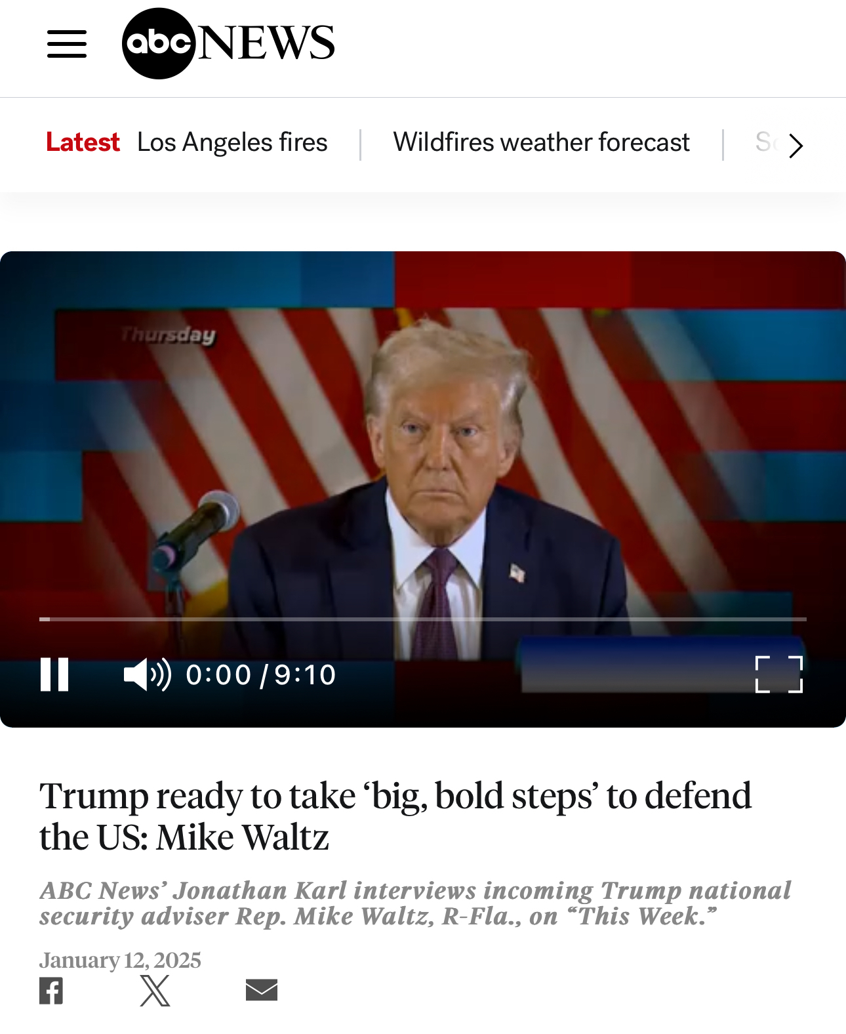
Task: Pause the video playback
Action: tap(54, 674)
